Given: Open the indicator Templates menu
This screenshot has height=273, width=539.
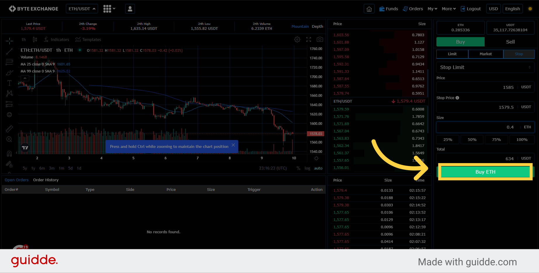Looking at the screenshot, I should (x=88, y=39).
